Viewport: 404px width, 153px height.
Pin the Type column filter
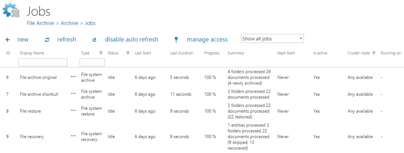[101, 53]
